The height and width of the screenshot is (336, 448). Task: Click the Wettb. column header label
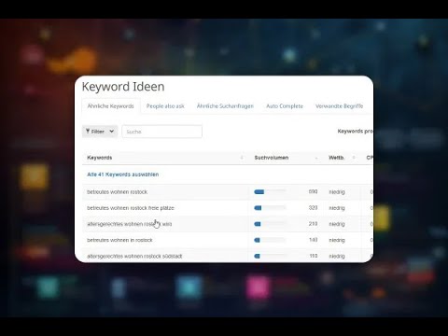tap(337, 158)
